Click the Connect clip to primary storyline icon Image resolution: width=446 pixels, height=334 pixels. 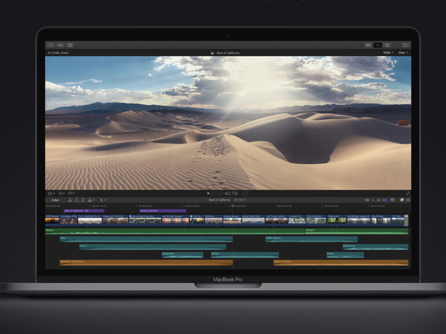pos(70,200)
